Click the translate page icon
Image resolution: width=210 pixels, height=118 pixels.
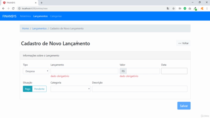tap(168, 9)
